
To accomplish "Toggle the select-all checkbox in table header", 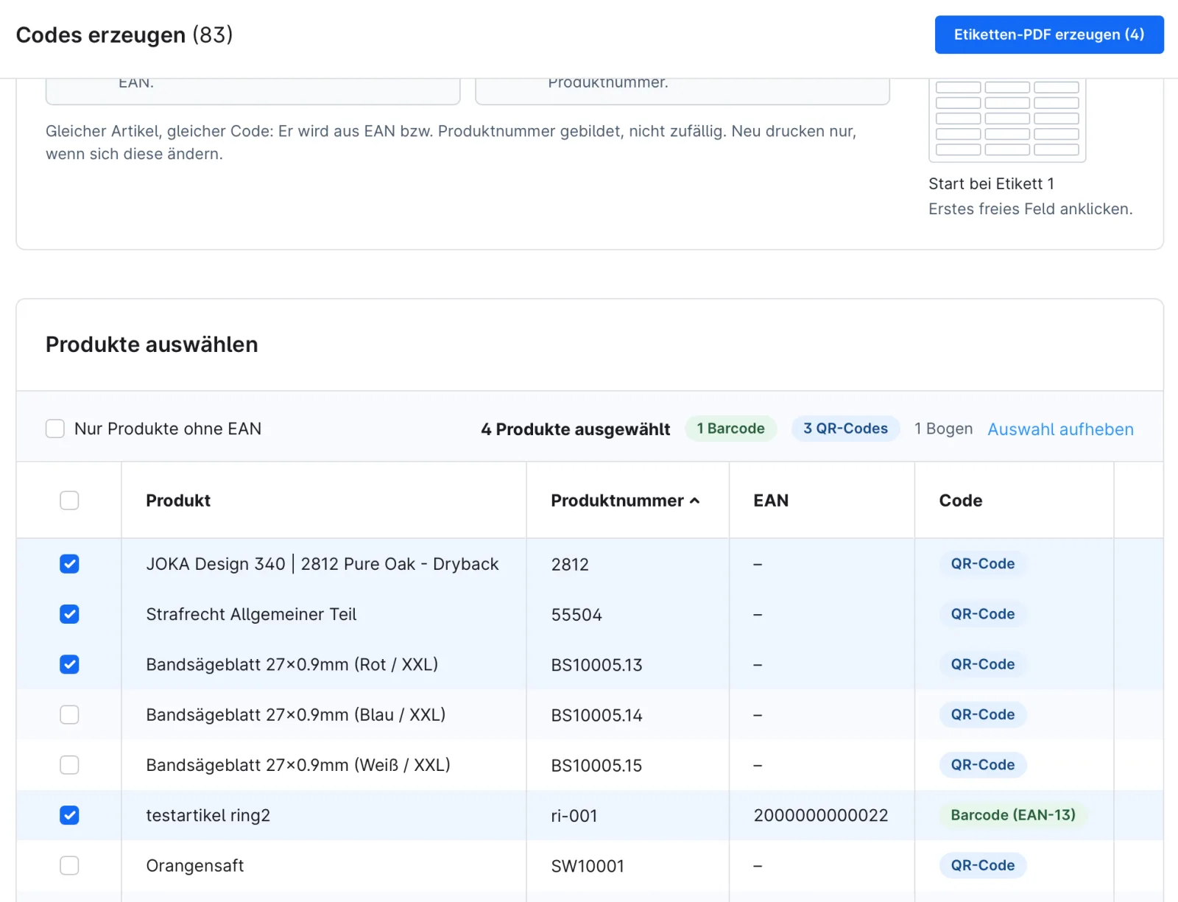I will (x=69, y=501).
